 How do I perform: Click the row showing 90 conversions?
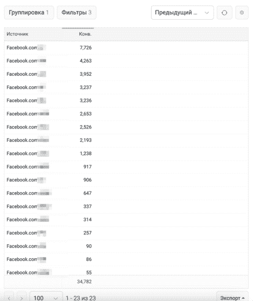pos(126,246)
